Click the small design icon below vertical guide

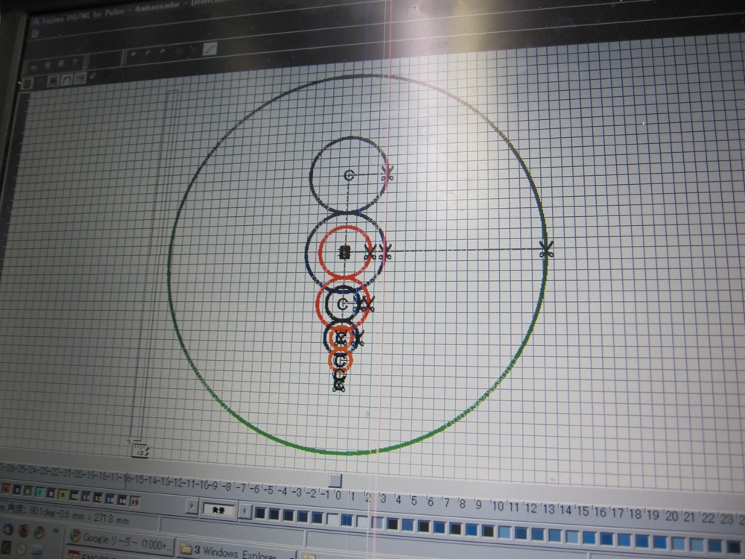click(x=139, y=448)
